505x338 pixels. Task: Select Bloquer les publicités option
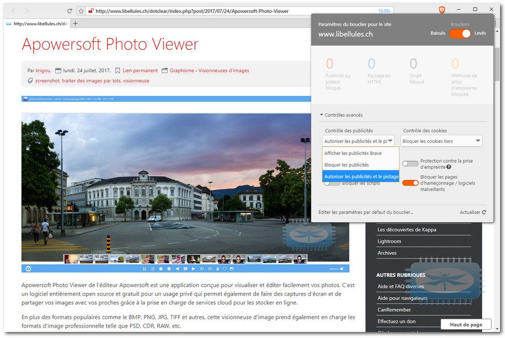361,165
